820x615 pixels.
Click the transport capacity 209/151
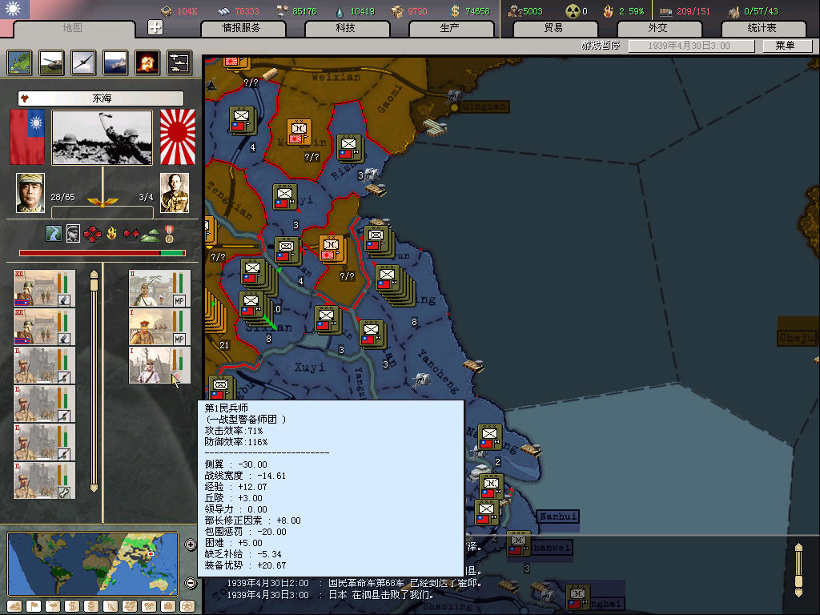[x=693, y=11]
